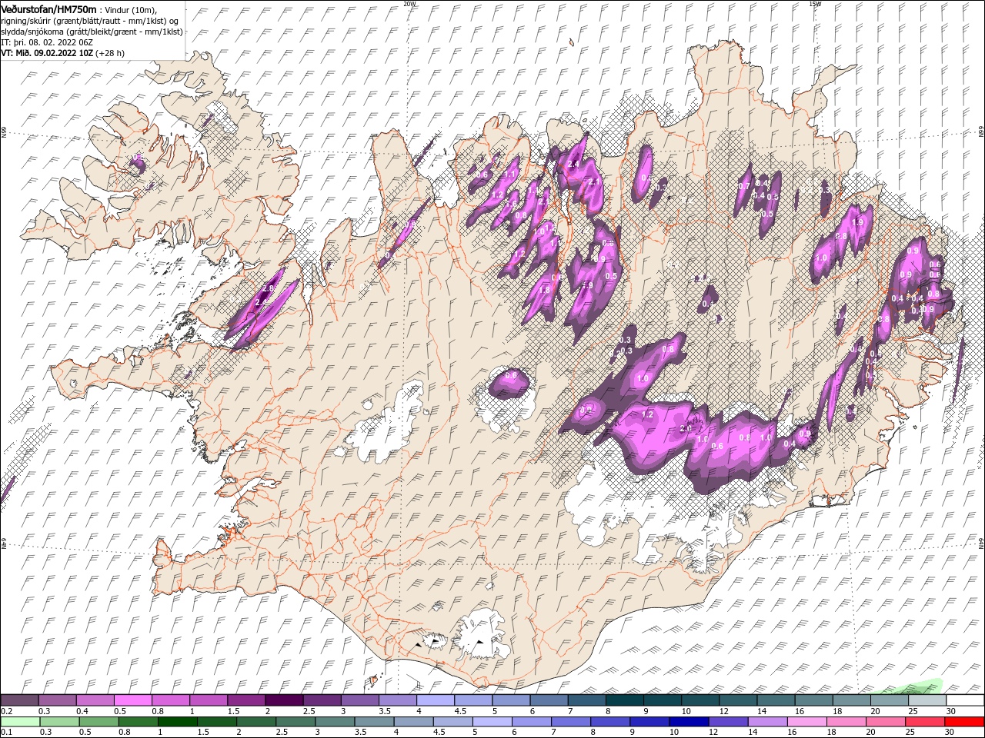
Task: Pick lower legend swatch between 0.8 and 1
Action: click(139, 722)
